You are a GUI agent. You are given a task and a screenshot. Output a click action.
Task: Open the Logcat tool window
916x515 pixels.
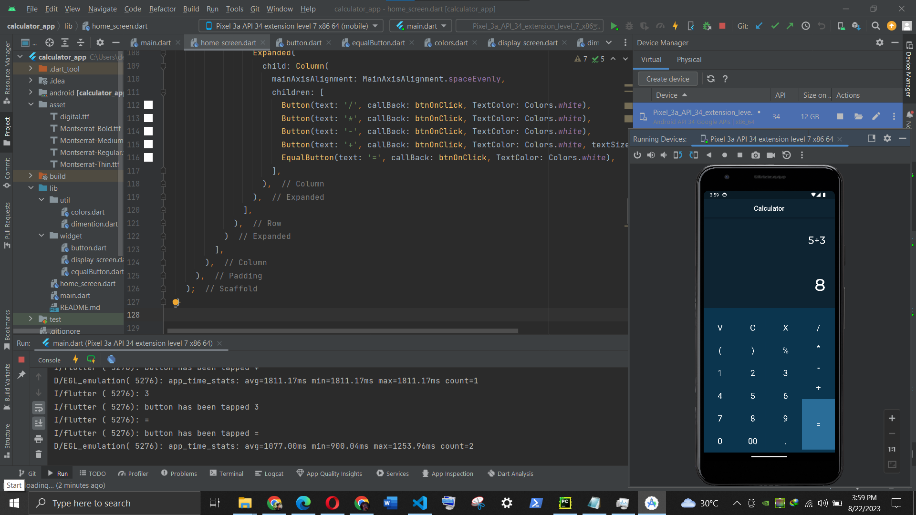click(269, 473)
